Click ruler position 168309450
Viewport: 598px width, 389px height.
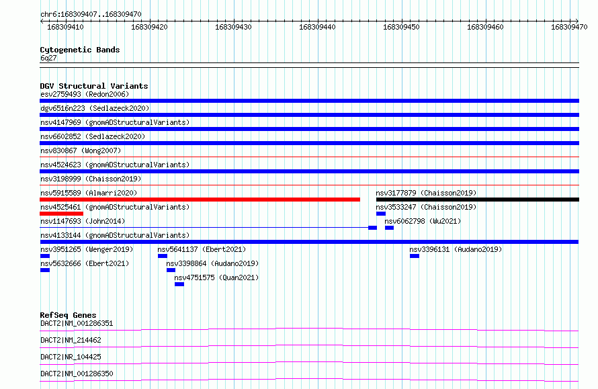pyautogui.click(x=401, y=27)
